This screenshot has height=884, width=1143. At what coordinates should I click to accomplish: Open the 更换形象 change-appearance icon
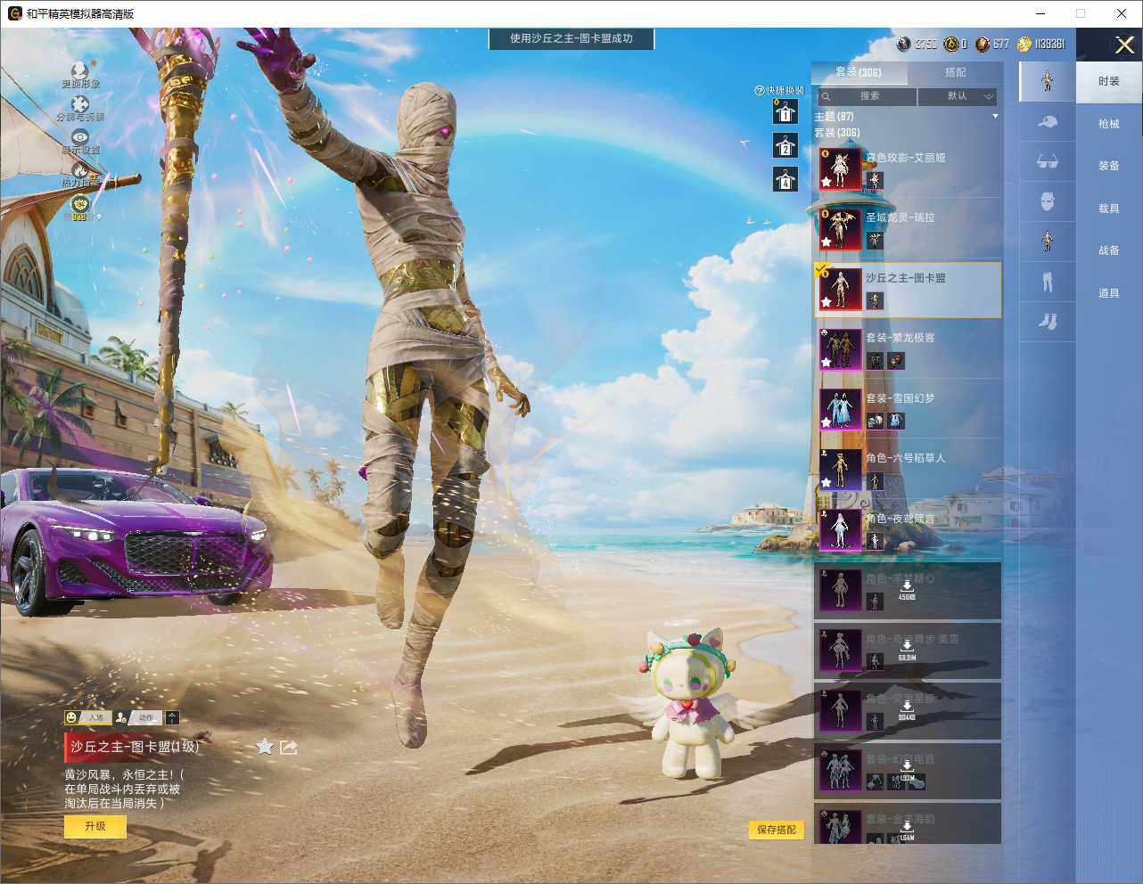[x=80, y=70]
